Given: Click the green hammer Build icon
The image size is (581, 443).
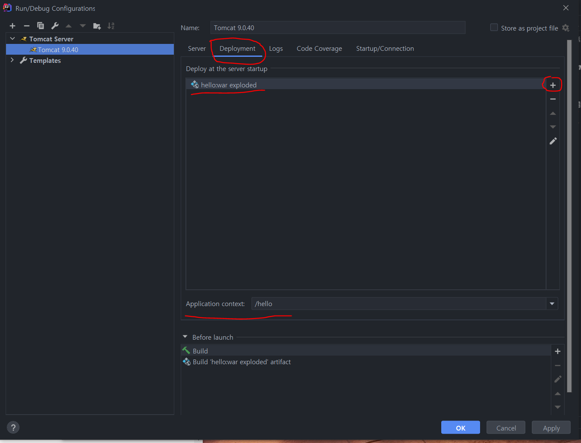Looking at the screenshot, I should (x=186, y=350).
